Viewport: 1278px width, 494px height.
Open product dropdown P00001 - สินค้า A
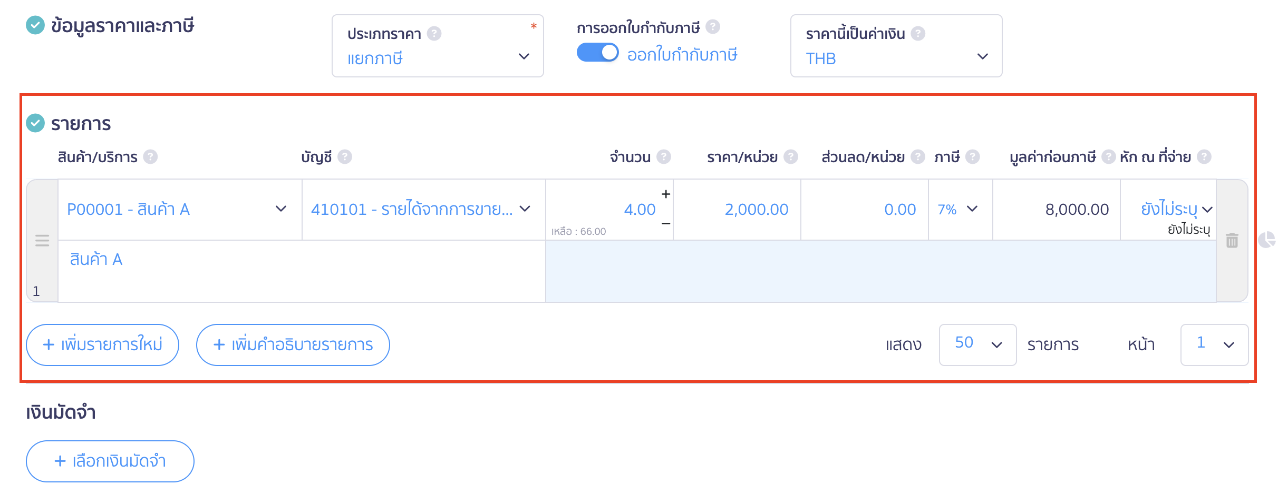(x=180, y=210)
